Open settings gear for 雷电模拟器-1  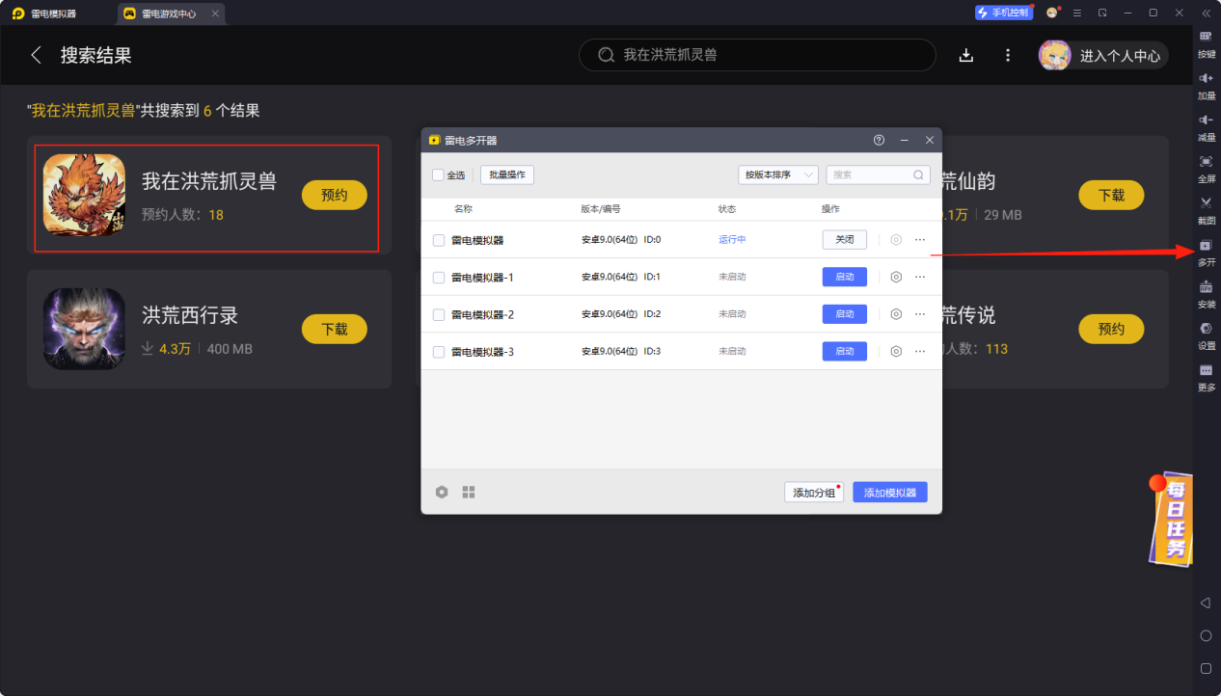tap(896, 277)
